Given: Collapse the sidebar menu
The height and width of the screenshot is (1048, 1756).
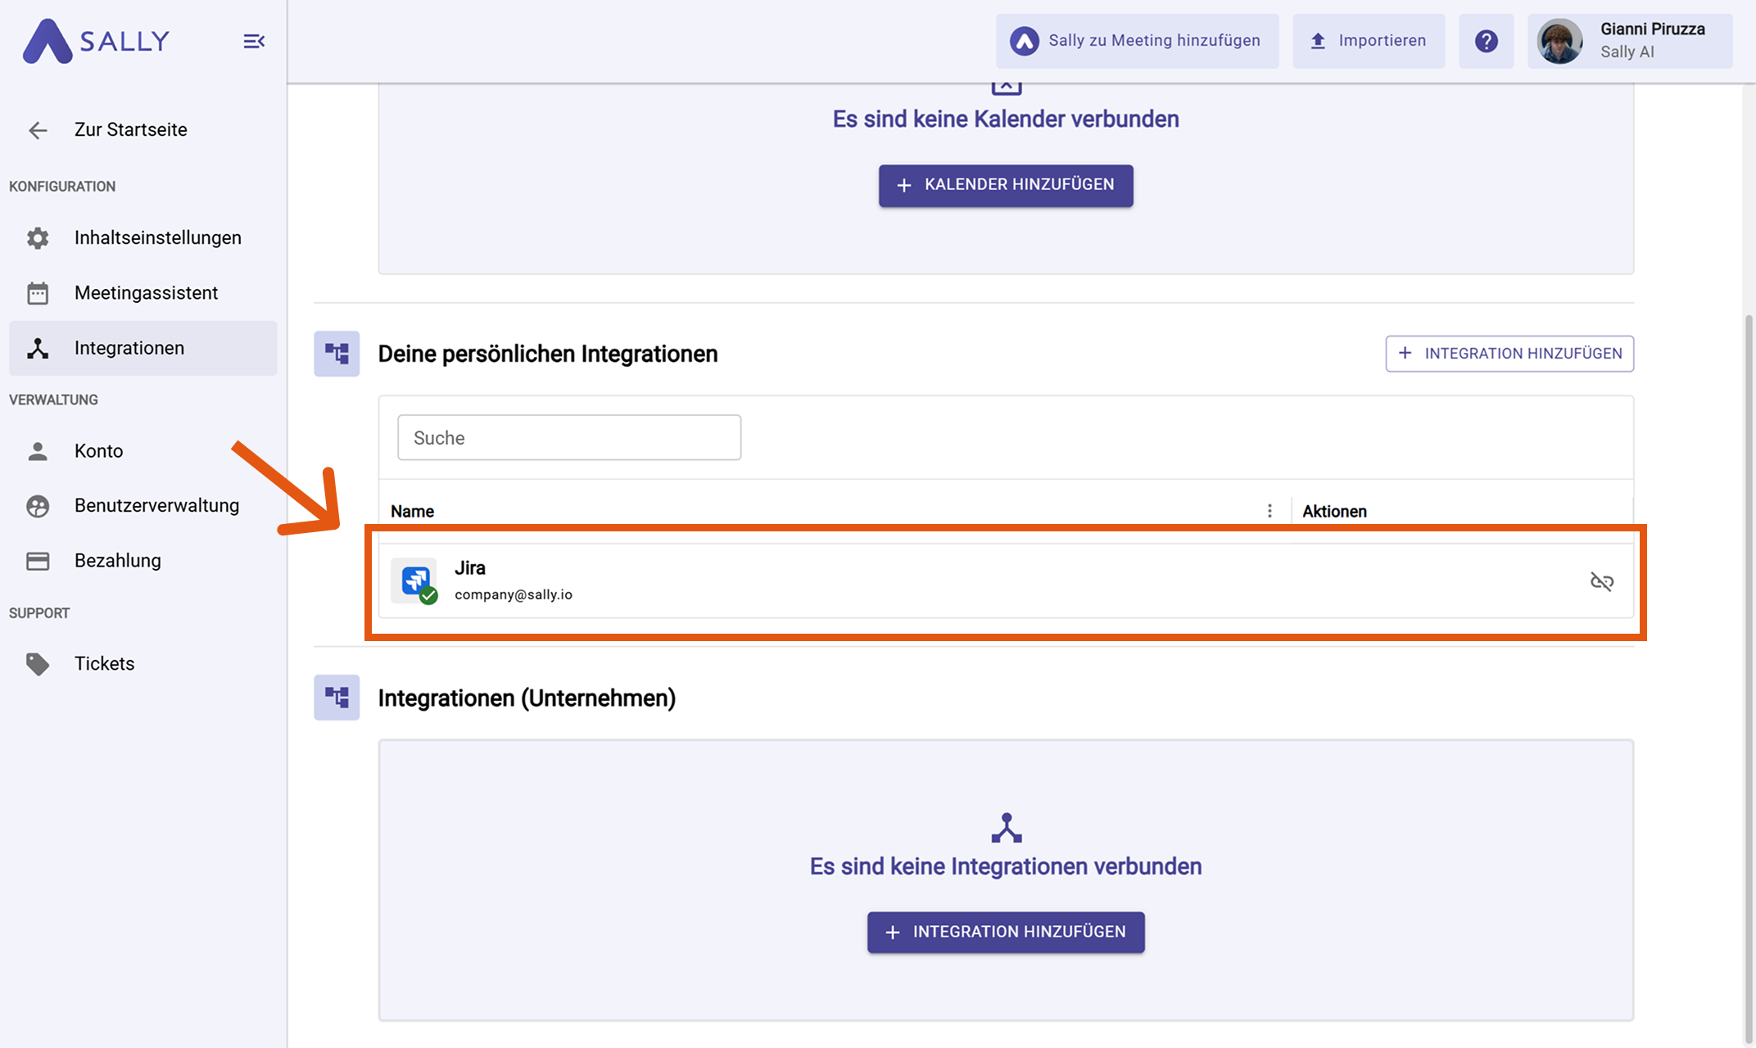Looking at the screenshot, I should pyautogui.click(x=254, y=41).
